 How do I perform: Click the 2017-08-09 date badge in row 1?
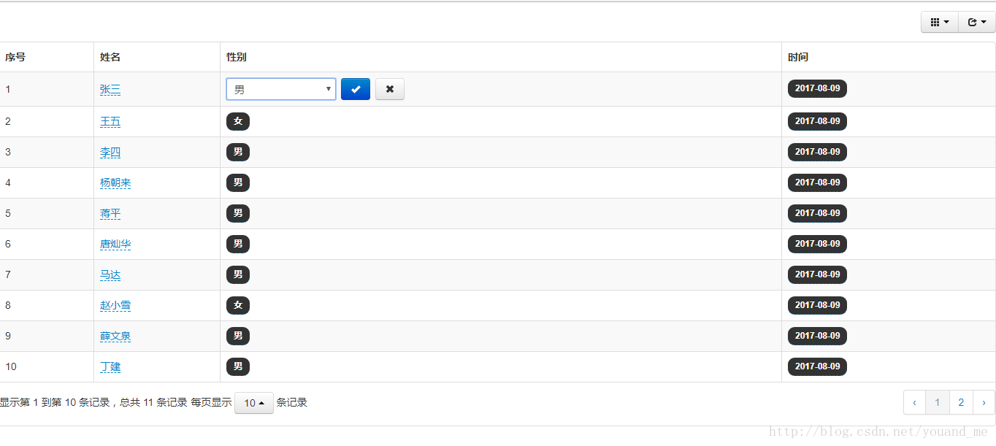pyautogui.click(x=817, y=88)
